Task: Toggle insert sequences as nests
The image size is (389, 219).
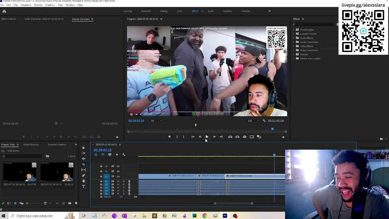Action: click(96, 155)
